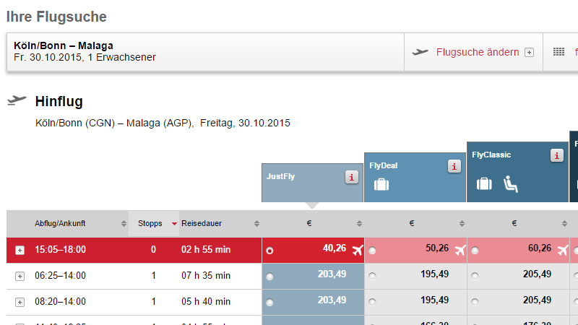The image size is (578, 325).
Task: Select FlyDeal 195,49 radio for 08:20 flight
Action: tap(372, 302)
